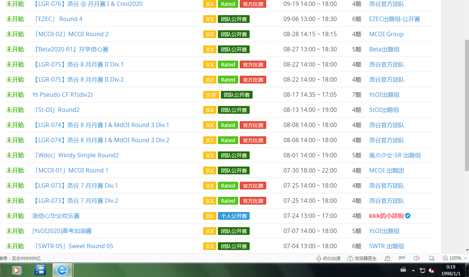469x277 pixels.
Task: Visit the Beta出题组 organizer page
Action: pyautogui.click(x=384, y=49)
